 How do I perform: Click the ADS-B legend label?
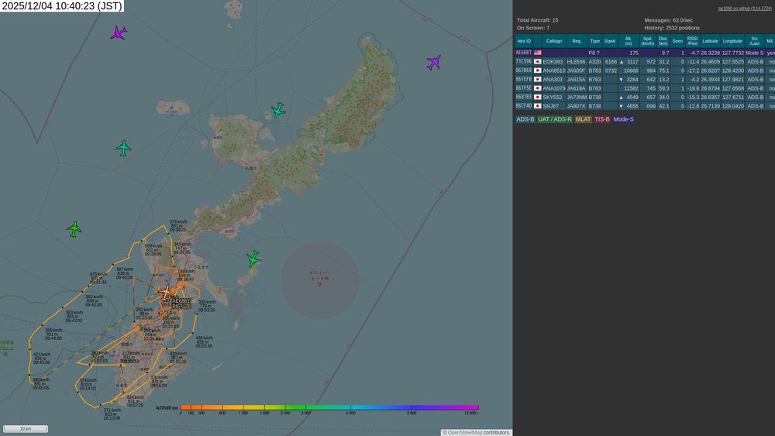pyautogui.click(x=525, y=119)
